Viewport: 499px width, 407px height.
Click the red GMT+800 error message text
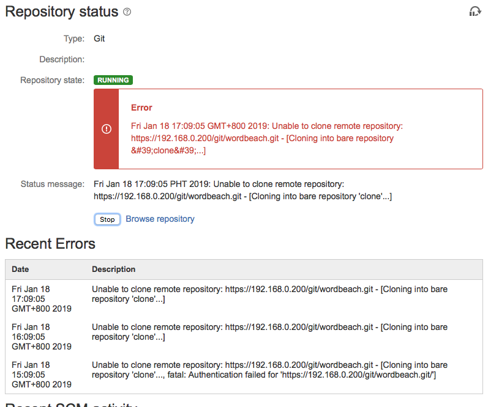pyautogui.click(x=267, y=138)
